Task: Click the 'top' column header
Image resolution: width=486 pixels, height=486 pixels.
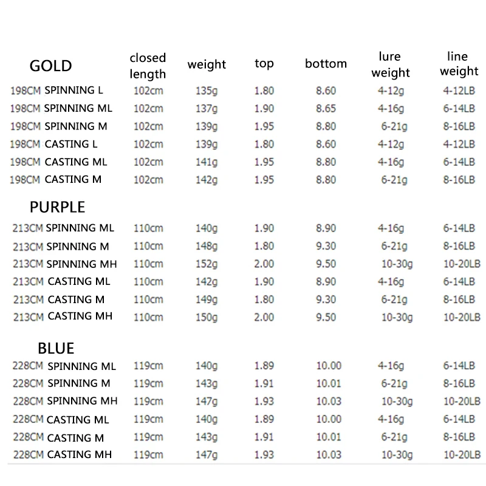Action: click(x=264, y=64)
